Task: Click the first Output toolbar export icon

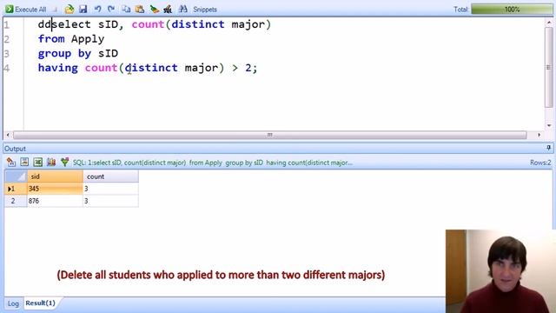Action: [x=11, y=163]
